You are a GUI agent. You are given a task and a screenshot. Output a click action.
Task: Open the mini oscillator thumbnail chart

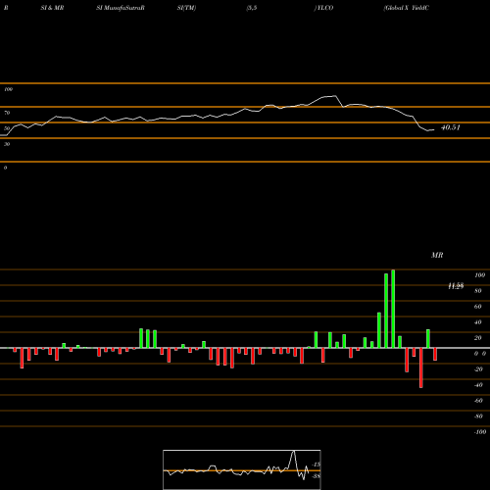click(242, 469)
